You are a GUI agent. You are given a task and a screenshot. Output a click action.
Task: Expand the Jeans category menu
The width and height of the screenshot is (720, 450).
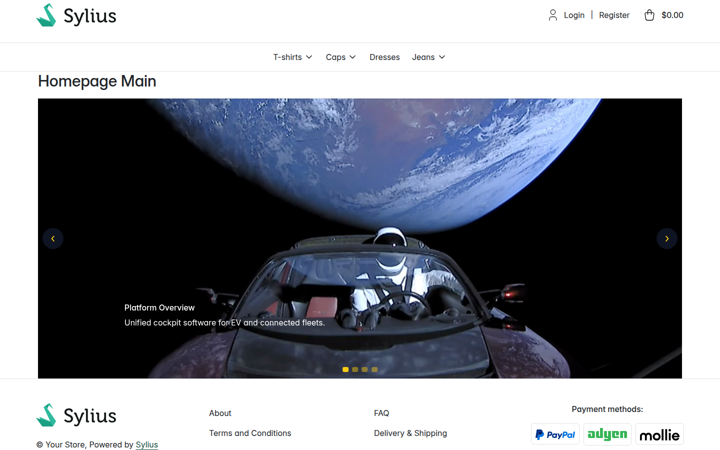(428, 57)
